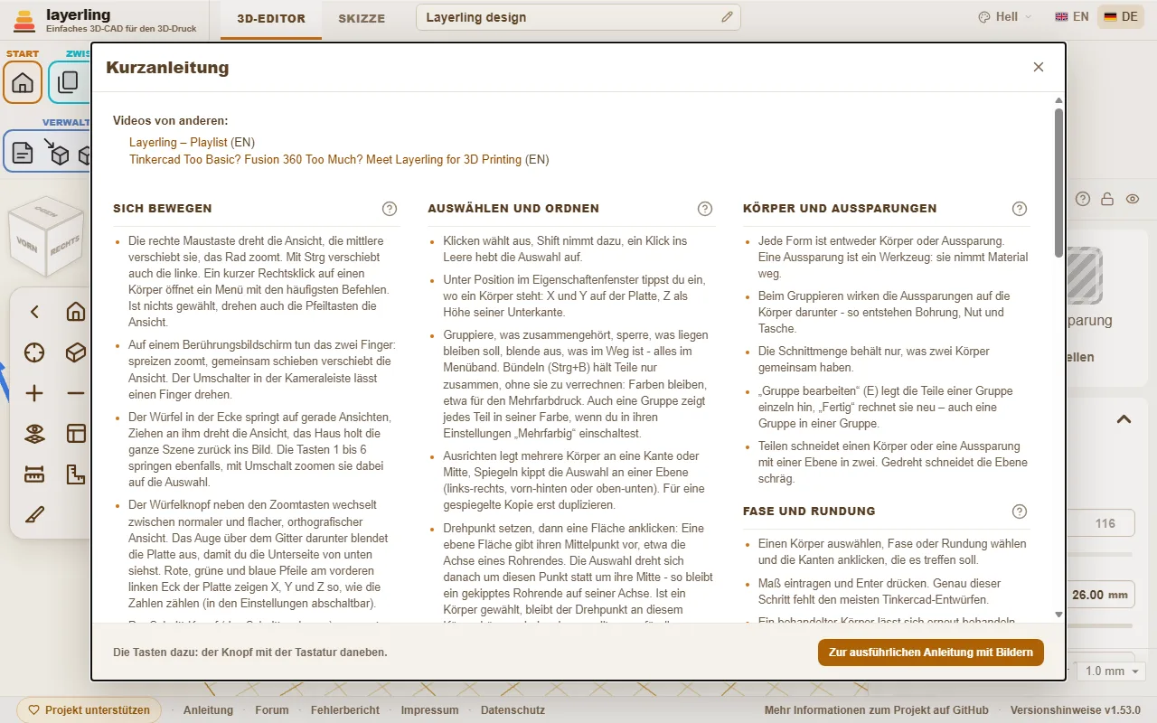Click the plus zoom-in icon
1157x723 pixels.
click(34, 393)
